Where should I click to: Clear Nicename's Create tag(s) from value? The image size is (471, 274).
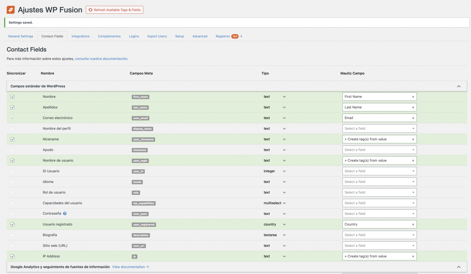click(413, 139)
